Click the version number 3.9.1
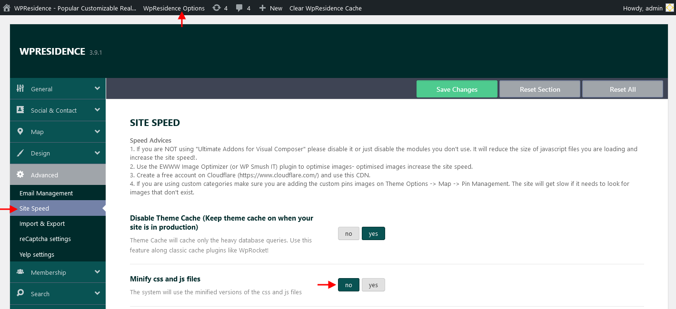This screenshot has width=676, height=309. (96, 52)
